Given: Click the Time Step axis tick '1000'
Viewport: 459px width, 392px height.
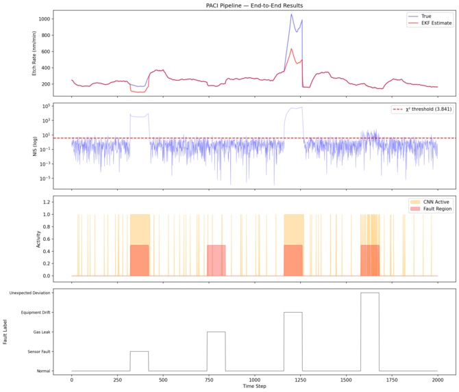Looking at the screenshot, I should (x=255, y=380).
